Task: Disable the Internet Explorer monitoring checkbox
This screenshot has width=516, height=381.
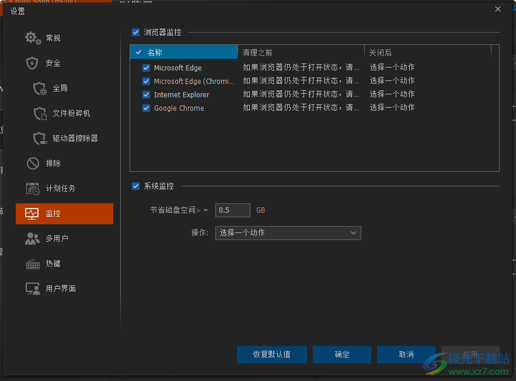Action: tap(146, 94)
